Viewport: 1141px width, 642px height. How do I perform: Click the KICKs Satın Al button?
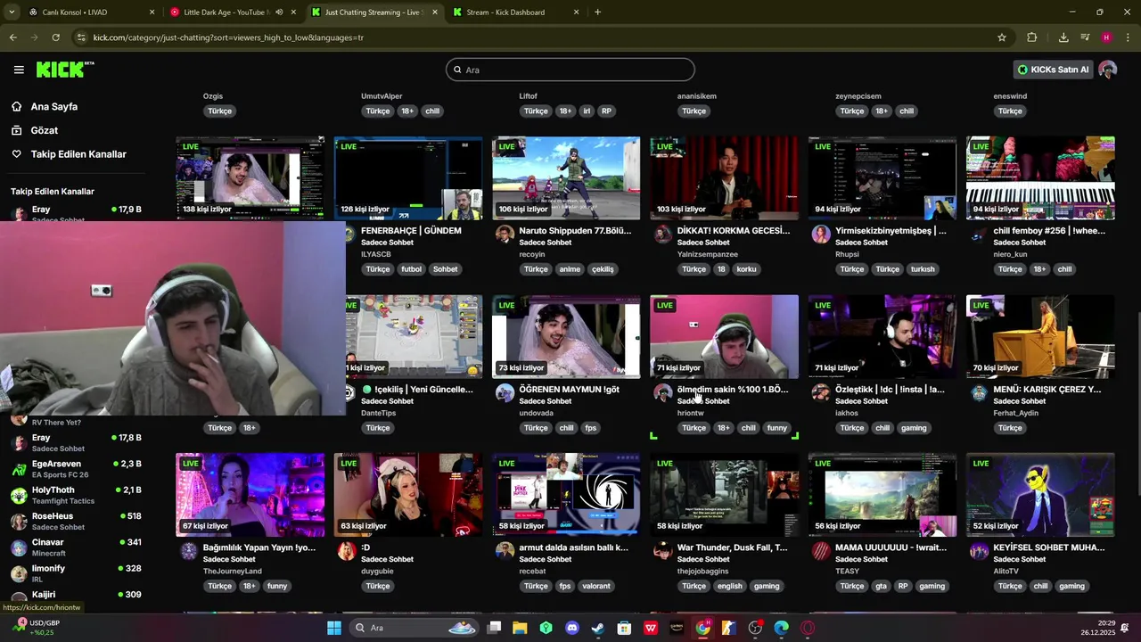pos(1054,70)
